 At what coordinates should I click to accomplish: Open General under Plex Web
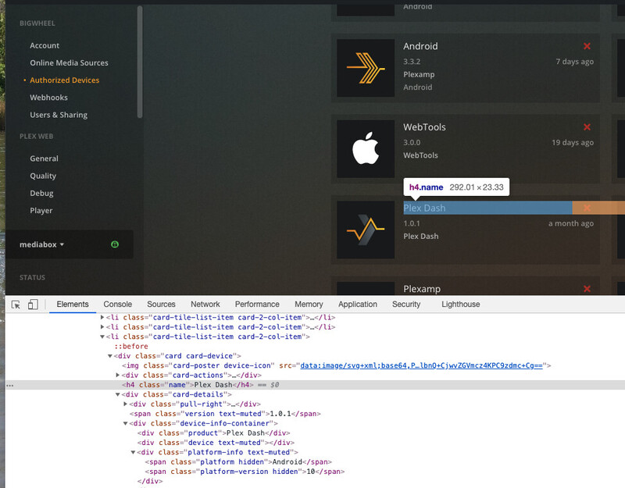(44, 159)
